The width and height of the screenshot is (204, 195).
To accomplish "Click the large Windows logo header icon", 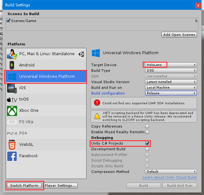I will (96, 53).
